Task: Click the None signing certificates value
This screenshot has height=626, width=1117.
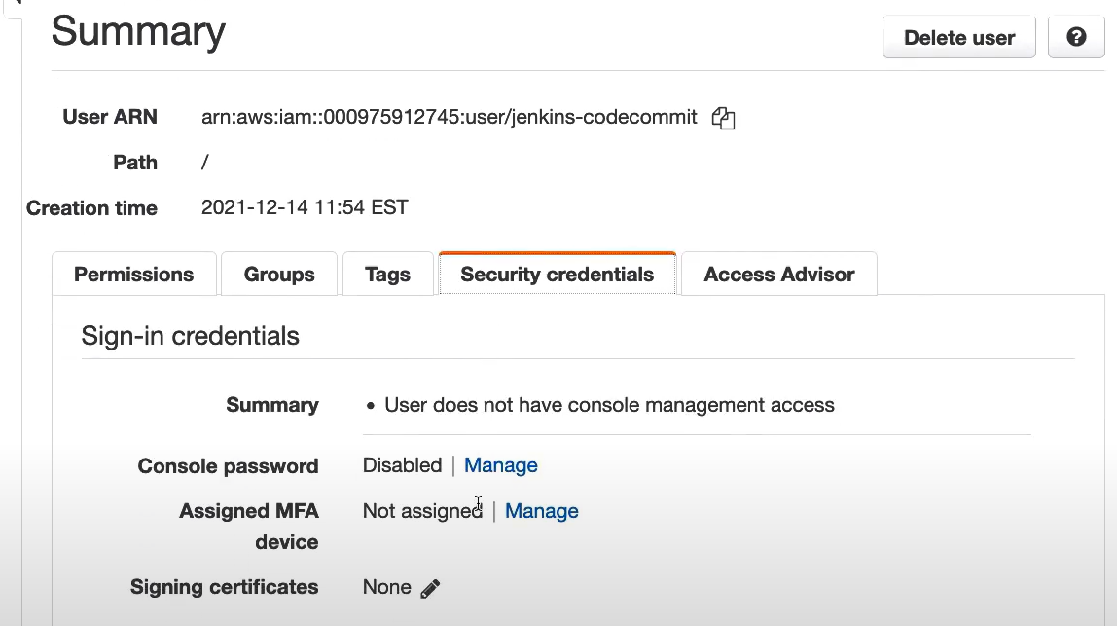Action: click(x=386, y=587)
